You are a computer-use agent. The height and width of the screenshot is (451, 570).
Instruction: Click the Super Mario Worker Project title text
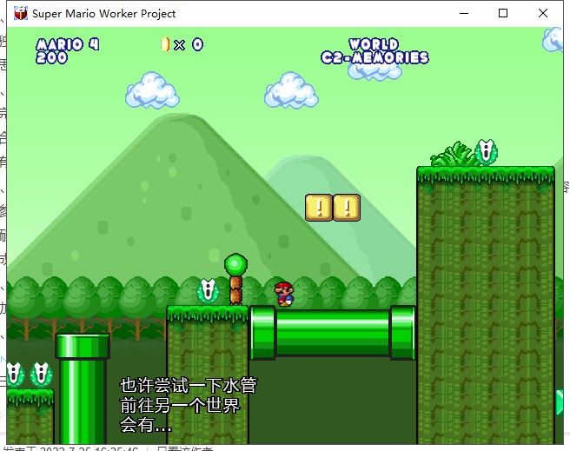(x=104, y=14)
